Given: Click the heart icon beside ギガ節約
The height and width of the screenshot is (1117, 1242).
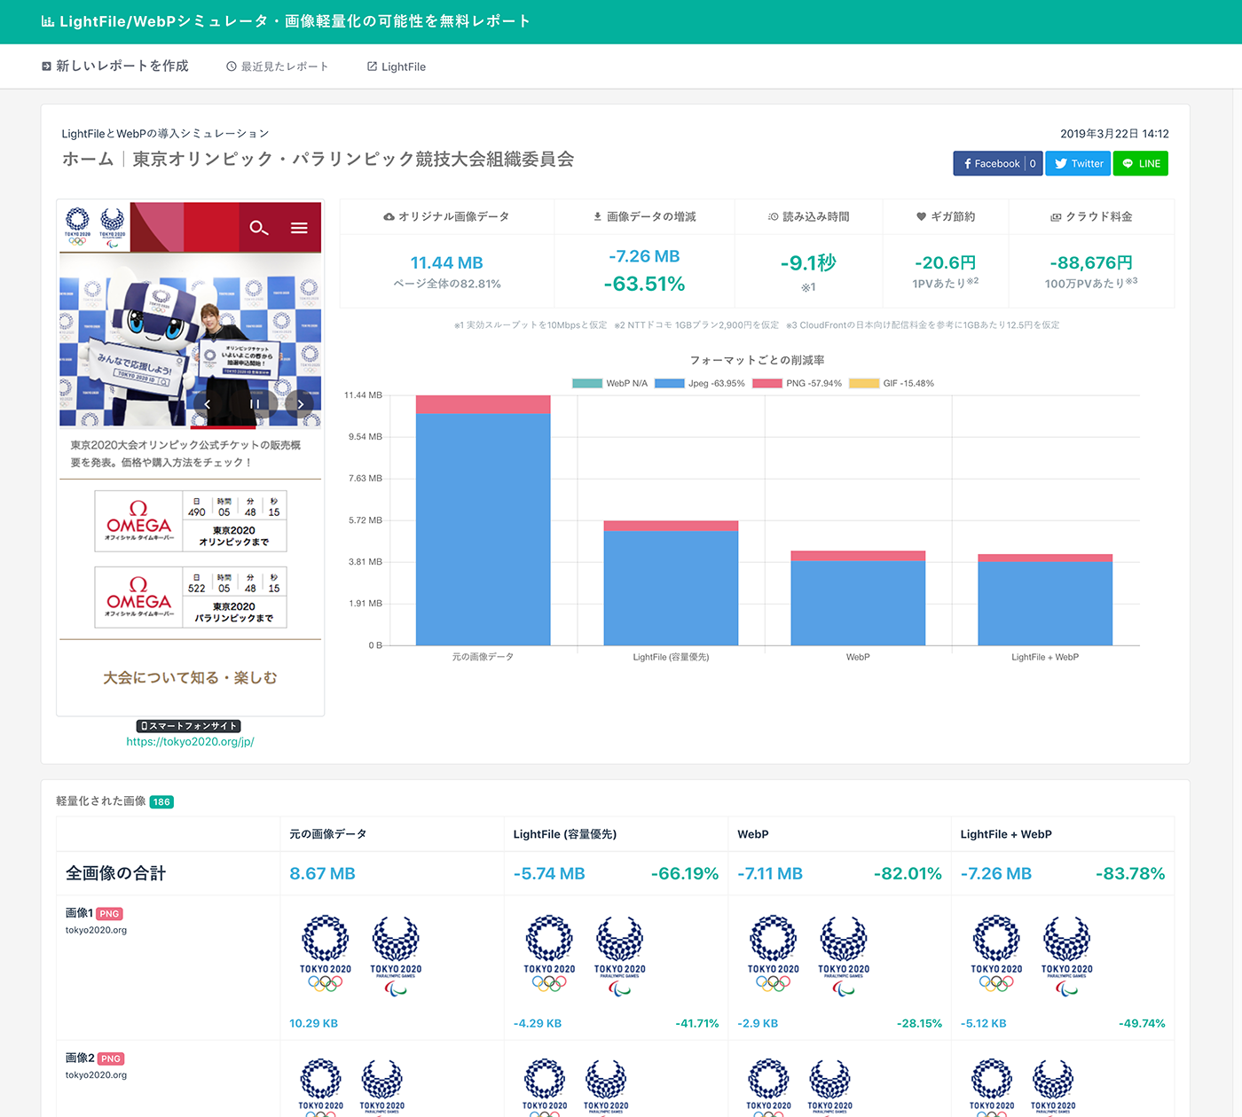Looking at the screenshot, I should point(921,217).
